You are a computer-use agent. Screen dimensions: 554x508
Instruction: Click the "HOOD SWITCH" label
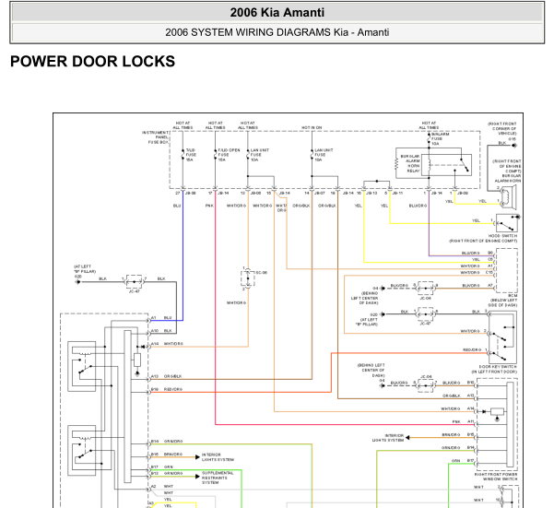(502, 236)
